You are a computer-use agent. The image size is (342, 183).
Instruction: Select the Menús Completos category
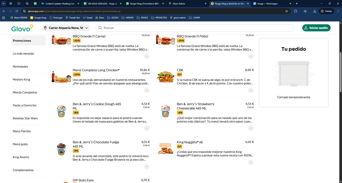[x=29, y=93]
